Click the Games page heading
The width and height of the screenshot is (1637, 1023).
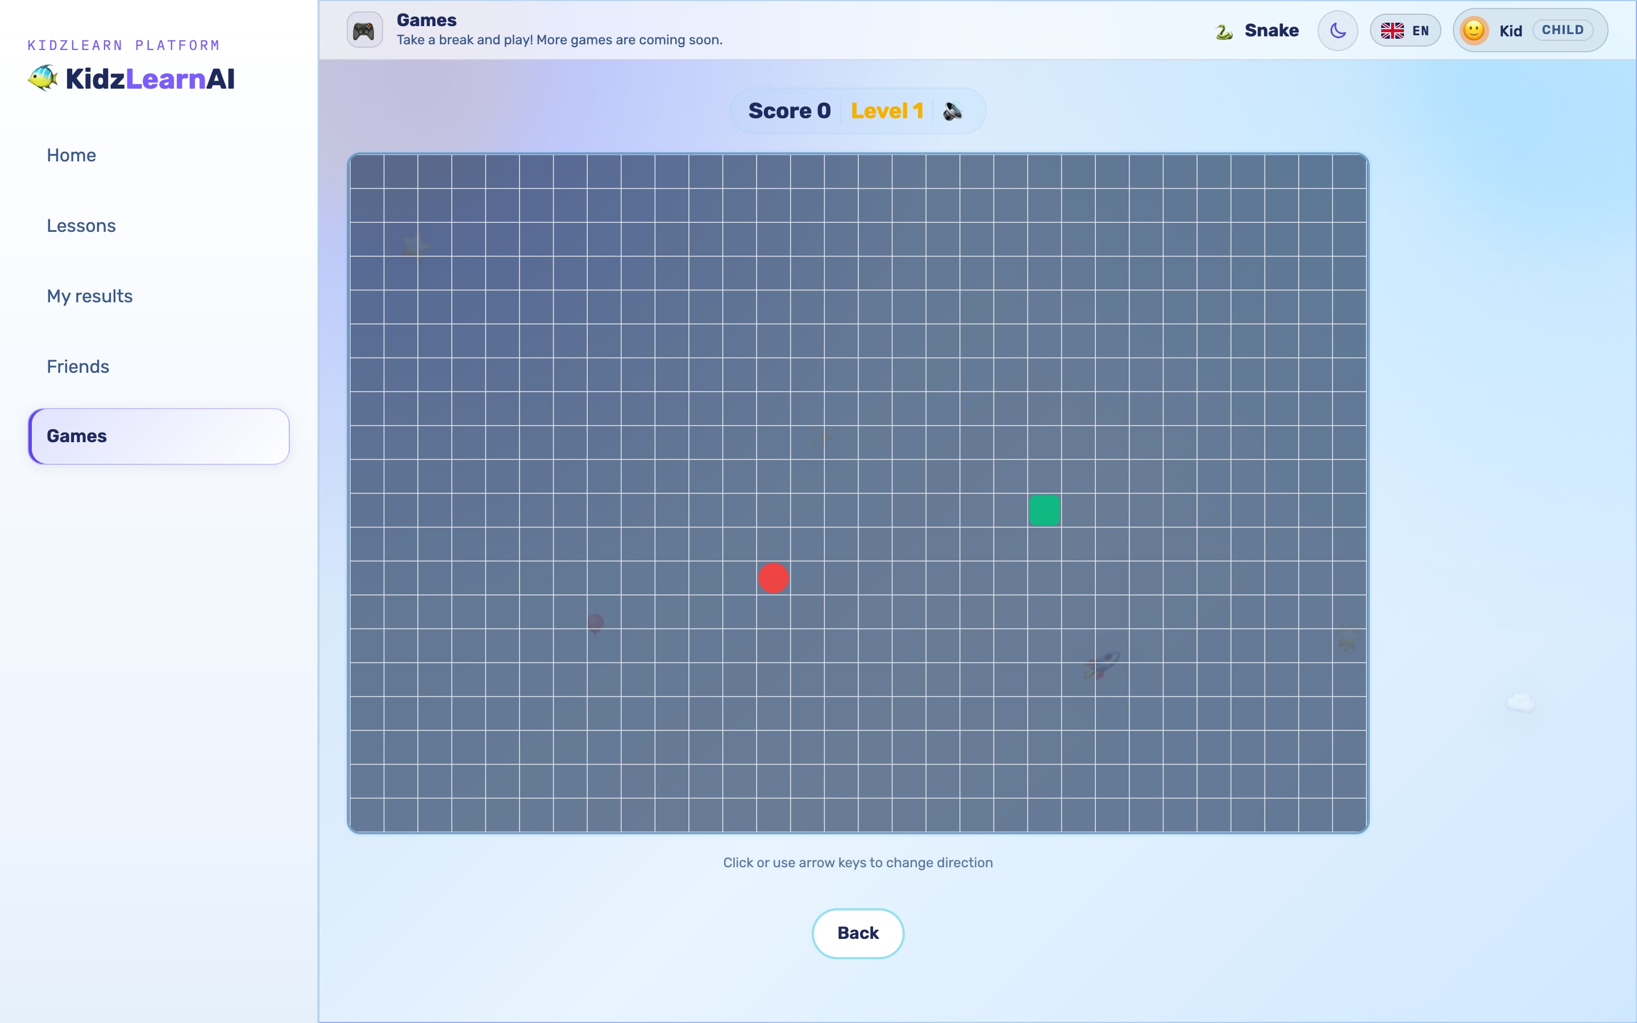[x=426, y=20]
